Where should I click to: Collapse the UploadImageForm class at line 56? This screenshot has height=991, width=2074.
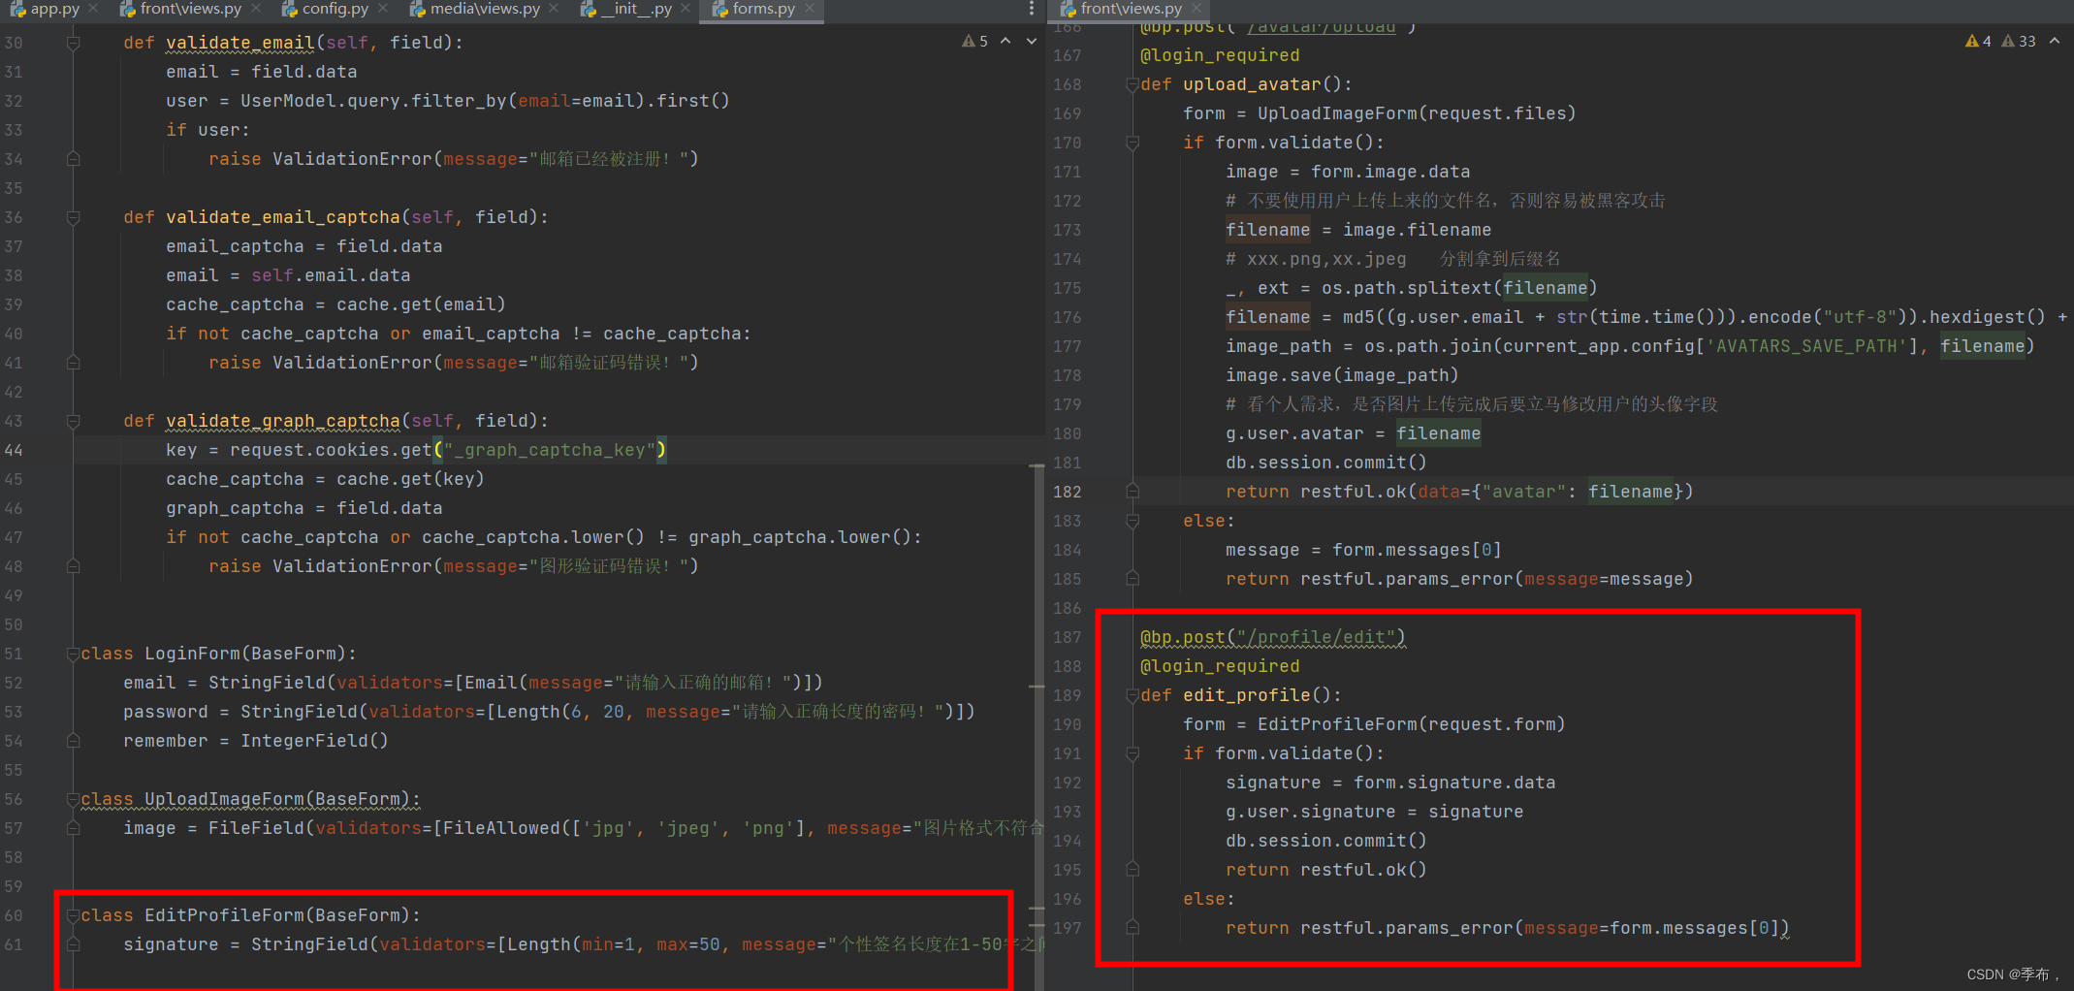pos(73,799)
